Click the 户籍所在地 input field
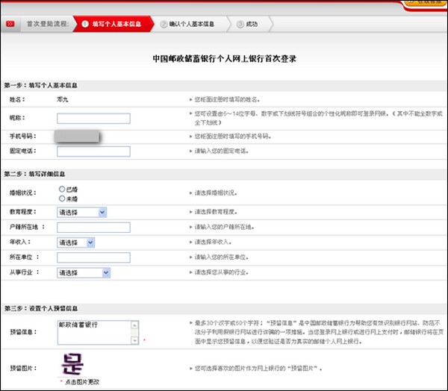Screen dimensions: 448x391 93,228
